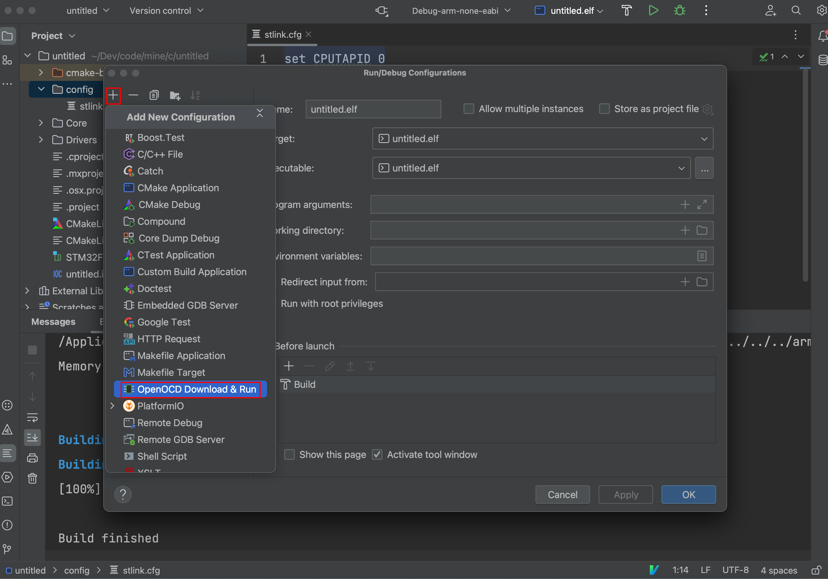Click Add New Configuration plus icon
The image size is (828, 579).
coord(113,96)
